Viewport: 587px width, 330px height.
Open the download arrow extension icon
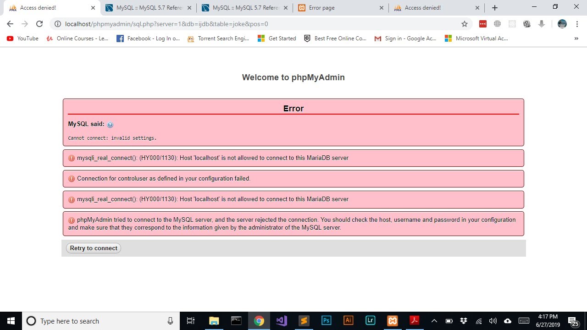tap(542, 24)
